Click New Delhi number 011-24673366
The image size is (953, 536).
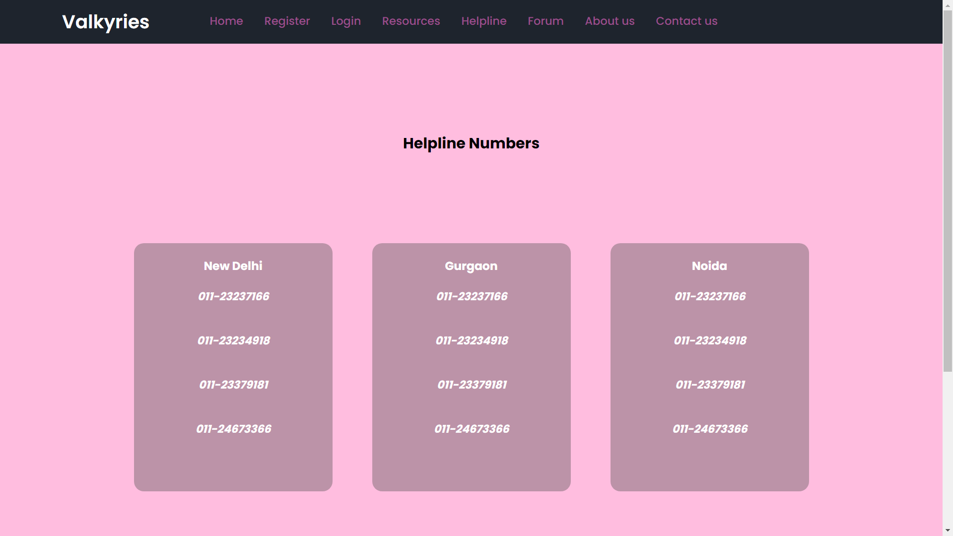[x=233, y=429]
